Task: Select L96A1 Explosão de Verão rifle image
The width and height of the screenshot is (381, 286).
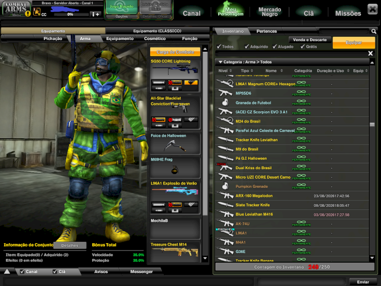Action: pos(175,192)
